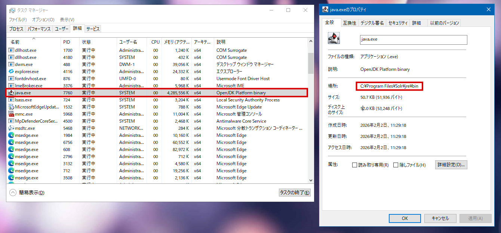The height and width of the screenshot is (233, 501).
Task: Open 詳細設定 attributes dialog
Action: click(451, 165)
